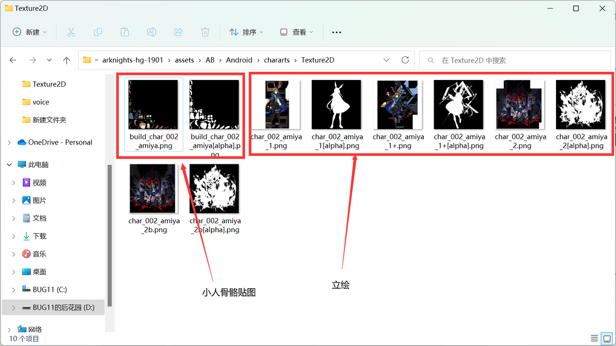Select char_002_amiya_1+.png thumbnail
Screen dimensions: 616x346
tap(398, 105)
